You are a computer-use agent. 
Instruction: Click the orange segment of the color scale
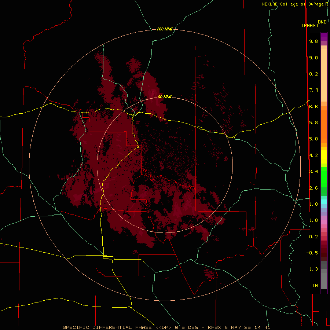[x=324, y=127]
